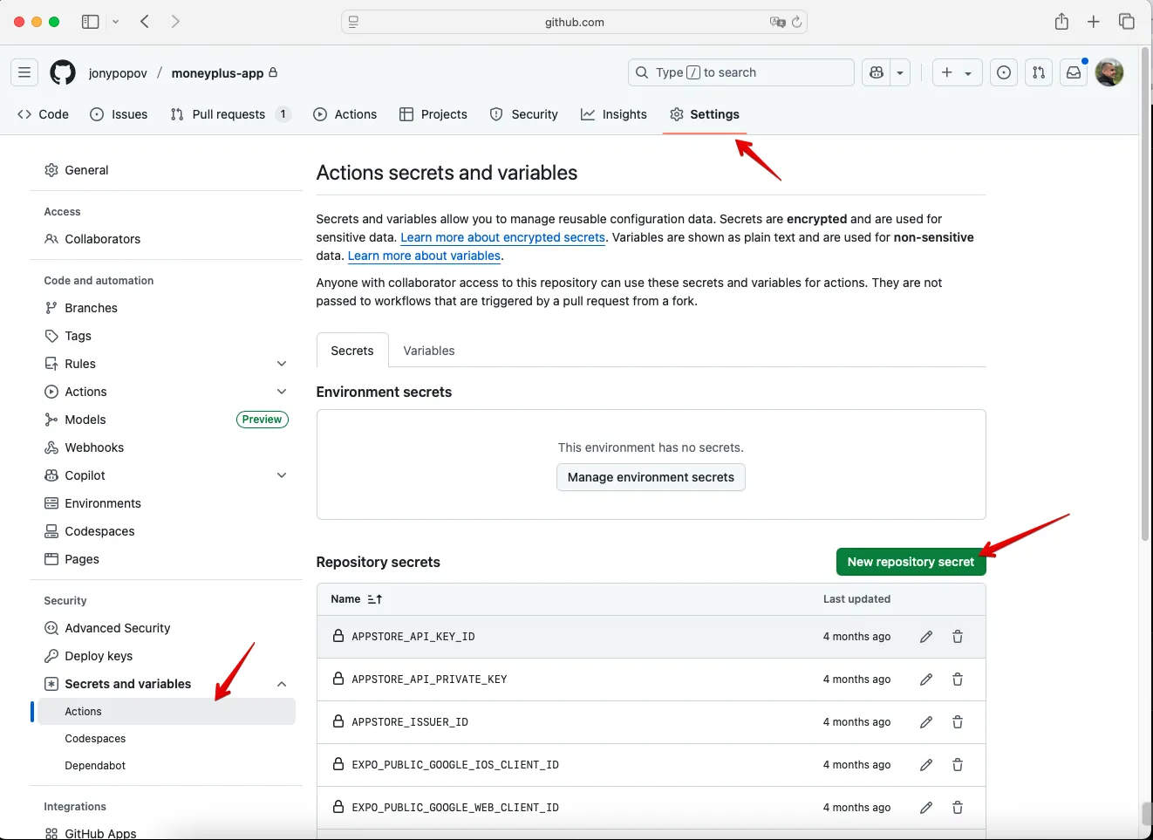The image size is (1153, 840).
Task: Expand the sidebar Actions section chevron
Action: click(x=282, y=392)
